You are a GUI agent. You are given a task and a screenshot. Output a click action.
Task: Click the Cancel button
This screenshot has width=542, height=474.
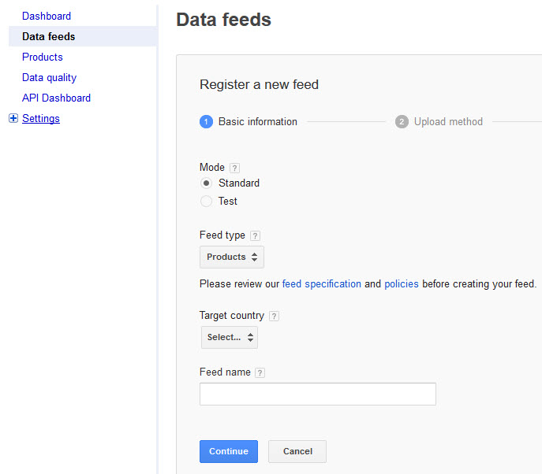(x=297, y=451)
